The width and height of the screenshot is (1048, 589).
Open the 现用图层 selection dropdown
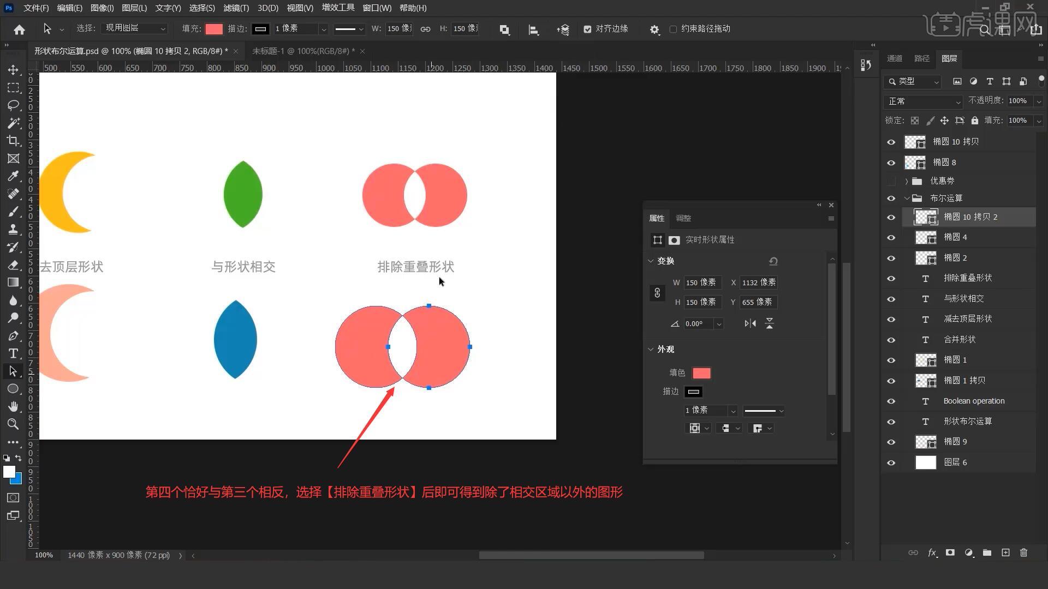[134, 28]
